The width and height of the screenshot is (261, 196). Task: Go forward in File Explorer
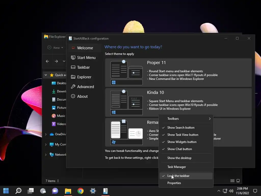56,61
